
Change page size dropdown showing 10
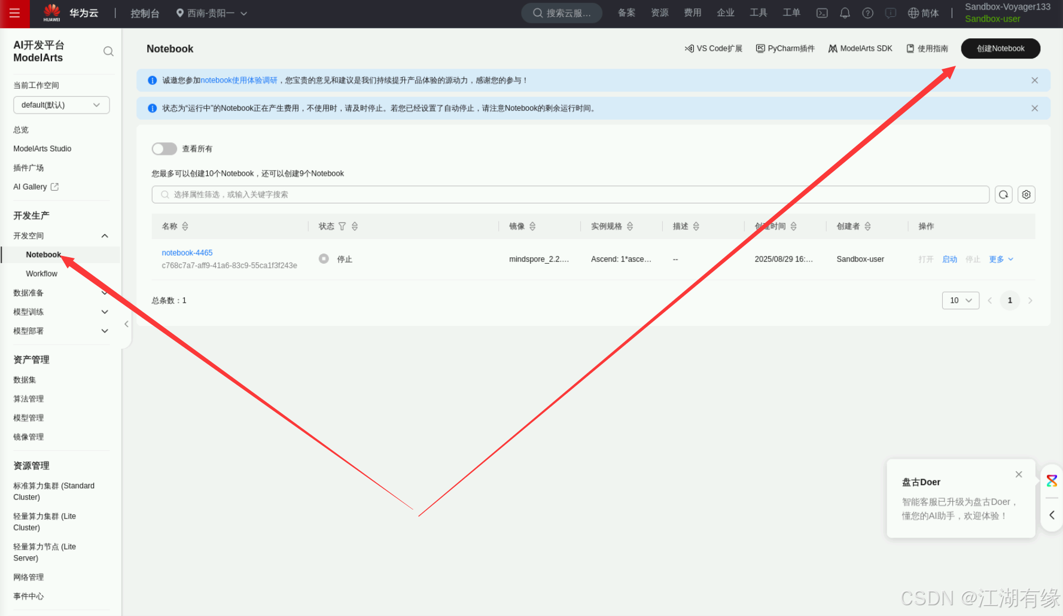coord(960,300)
